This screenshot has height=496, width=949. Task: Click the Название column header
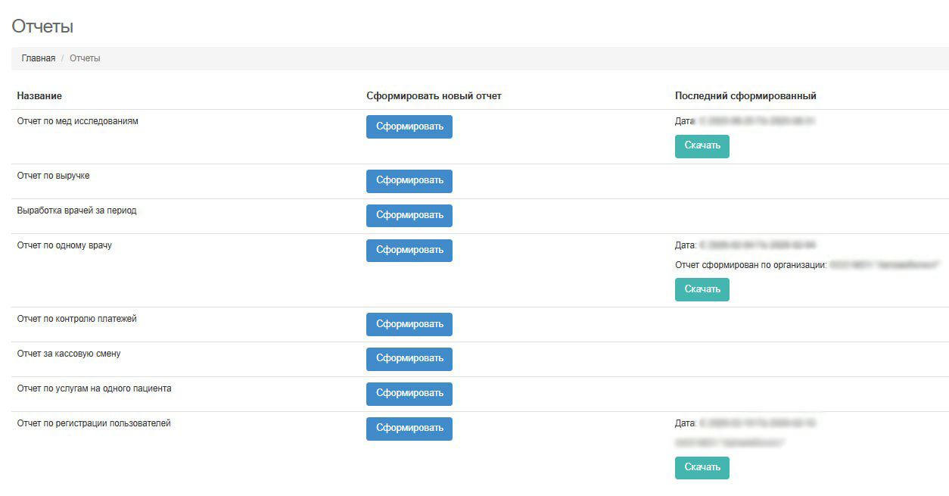(x=39, y=96)
